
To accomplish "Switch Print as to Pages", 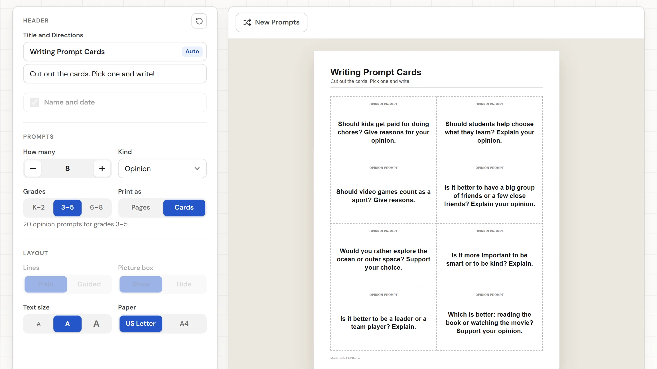I will click(x=141, y=208).
